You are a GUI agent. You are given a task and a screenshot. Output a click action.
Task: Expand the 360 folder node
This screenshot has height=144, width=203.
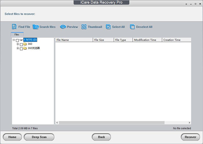pyautogui.click(x=18, y=44)
